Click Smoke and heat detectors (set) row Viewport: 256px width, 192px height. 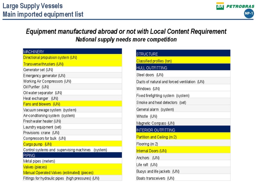[183, 102]
